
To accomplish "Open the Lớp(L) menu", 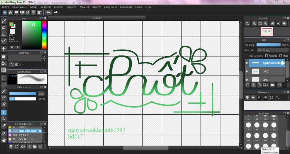I will click(33, 7).
